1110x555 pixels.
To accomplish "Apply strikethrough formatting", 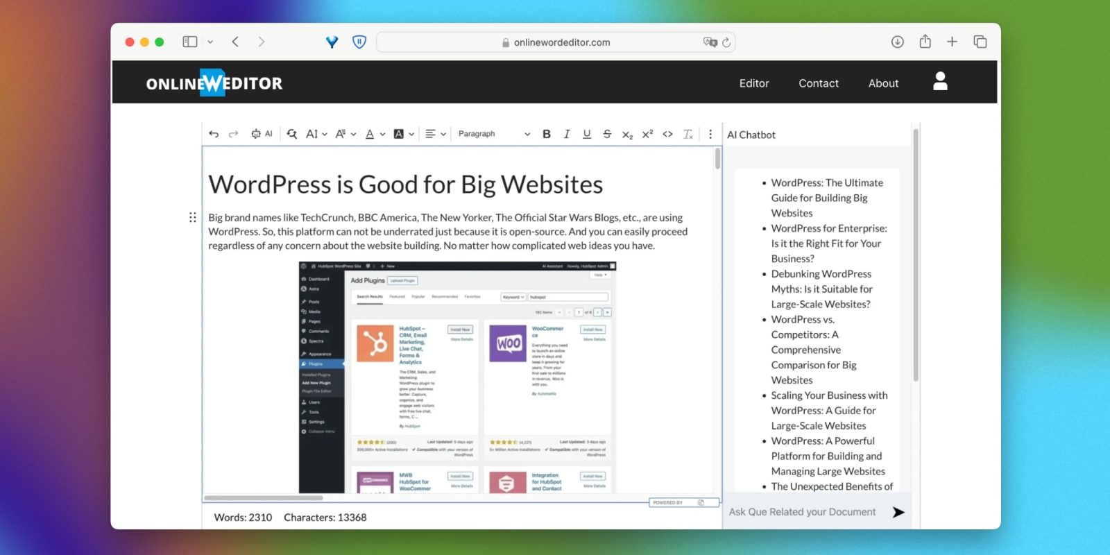I will [607, 134].
